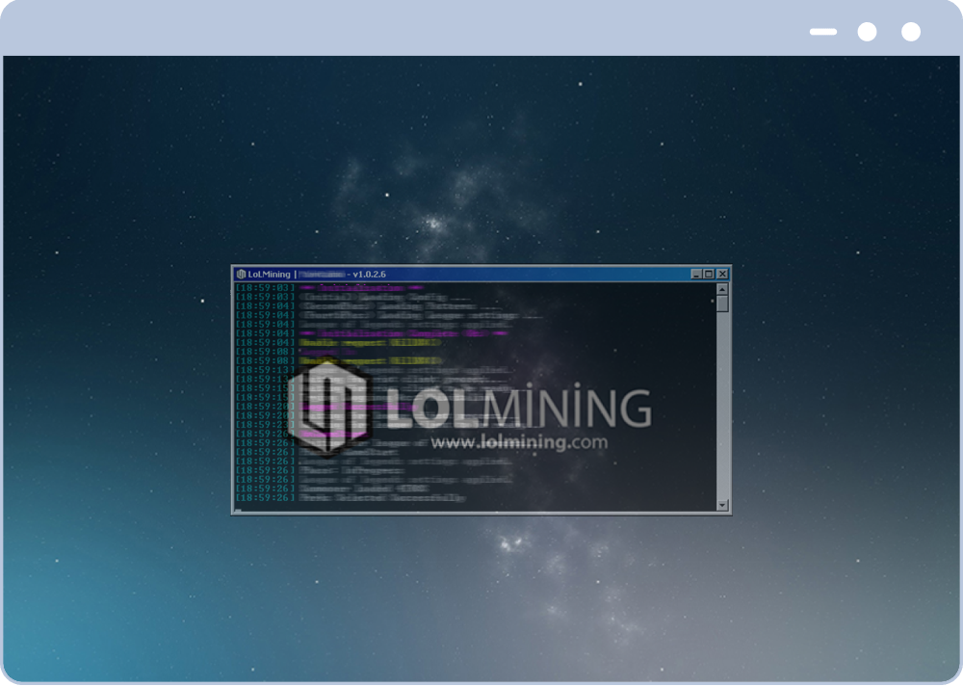Minimize the LoLMining console window
Screen dimensions: 963x686
[696, 275]
